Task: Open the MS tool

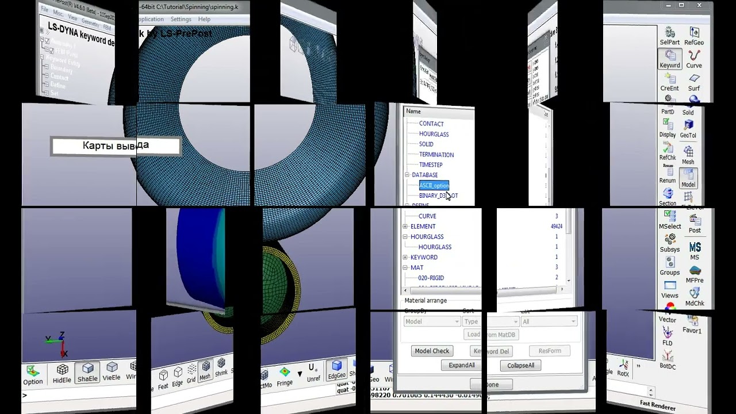Action: coord(695,250)
